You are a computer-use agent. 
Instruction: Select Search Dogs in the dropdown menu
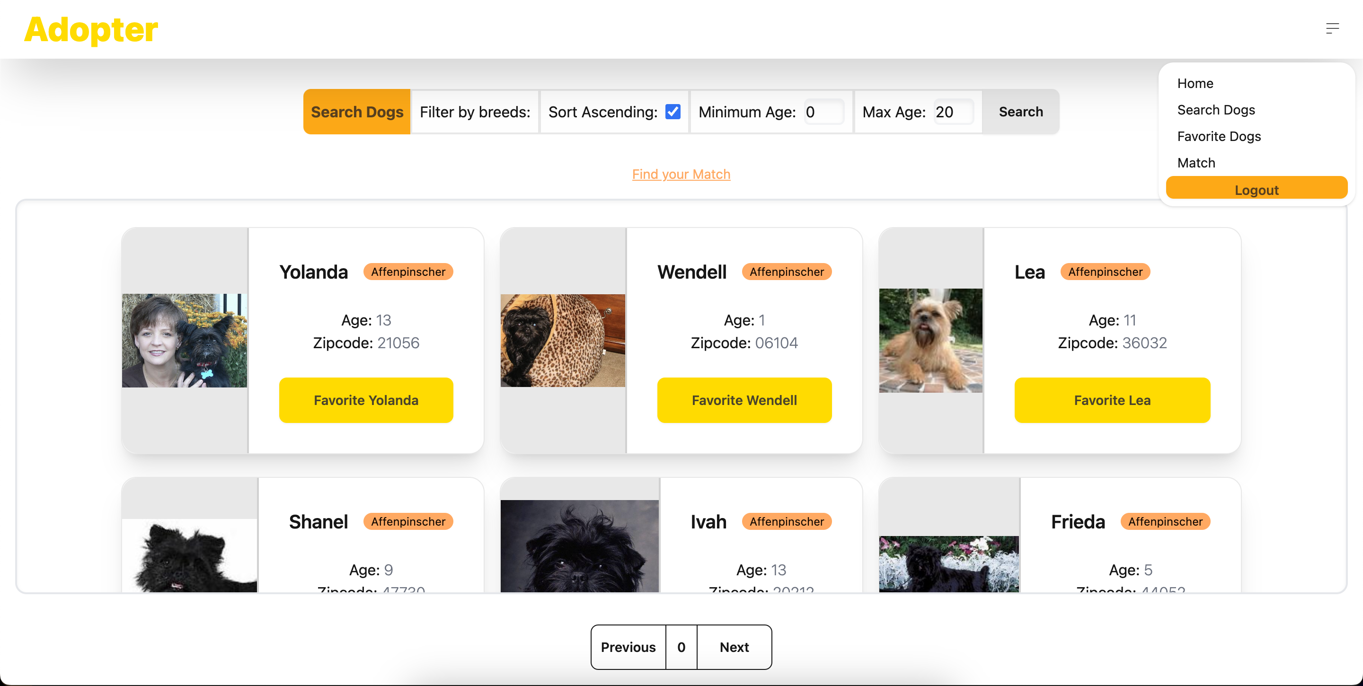click(x=1215, y=109)
